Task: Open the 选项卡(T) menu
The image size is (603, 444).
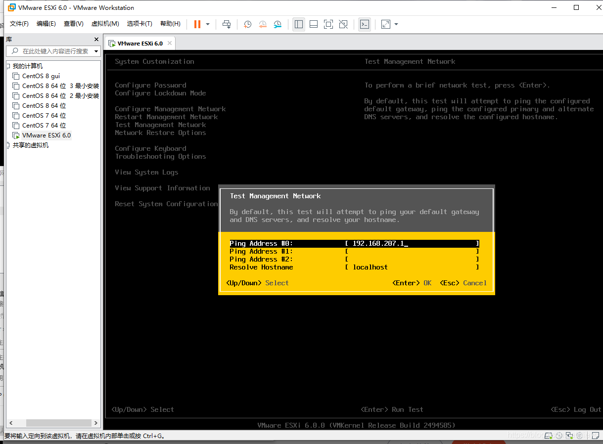Action: coord(139,24)
